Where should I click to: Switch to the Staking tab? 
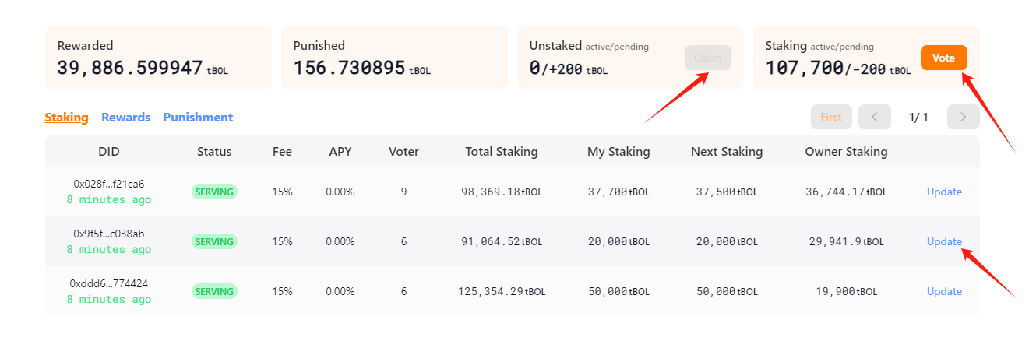66,118
